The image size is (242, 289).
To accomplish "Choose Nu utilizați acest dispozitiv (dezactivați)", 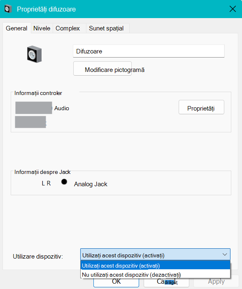I will point(156,275).
